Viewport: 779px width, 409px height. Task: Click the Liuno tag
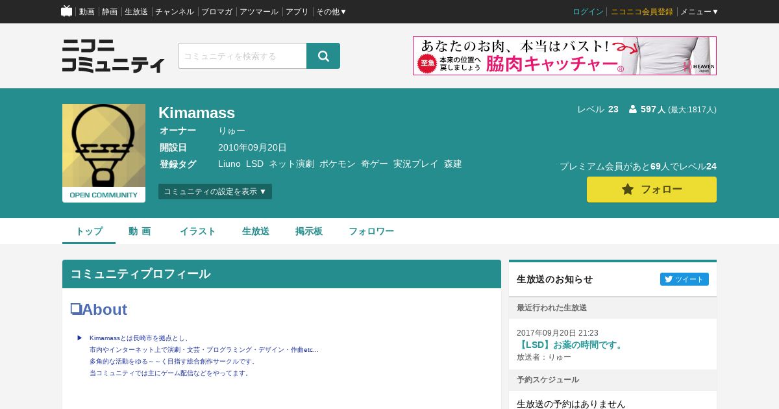click(x=229, y=164)
